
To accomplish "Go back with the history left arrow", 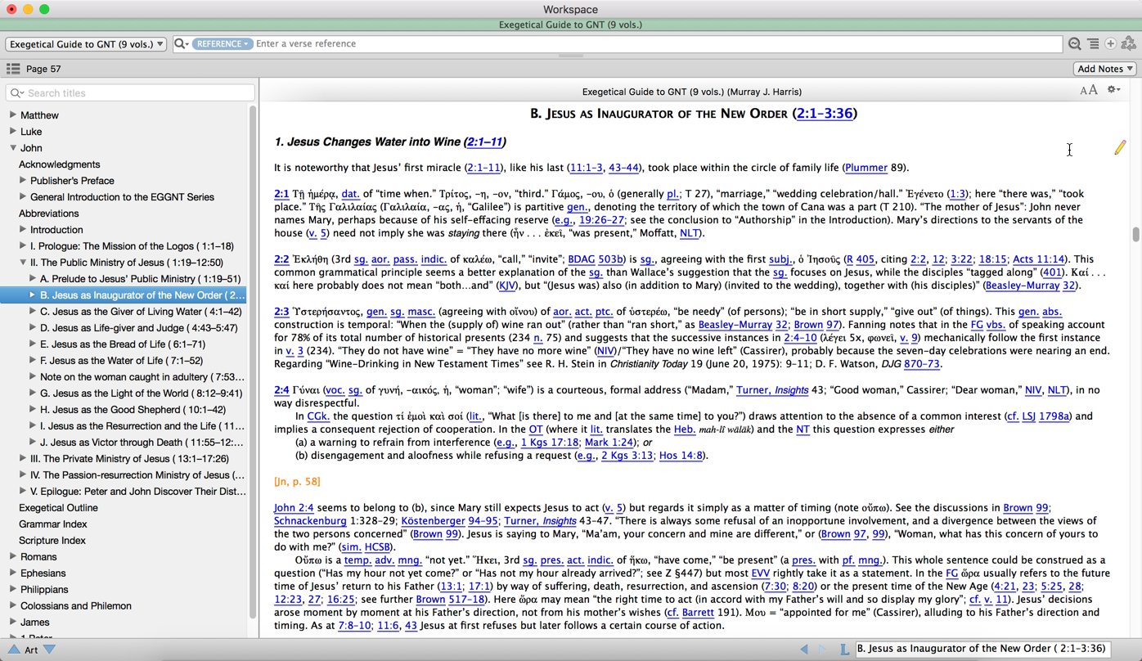I will [x=803, y=649].
